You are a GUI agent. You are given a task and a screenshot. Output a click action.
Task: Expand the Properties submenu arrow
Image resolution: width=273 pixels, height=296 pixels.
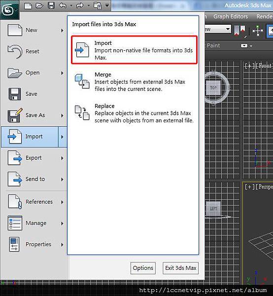[x=62, y=245]
